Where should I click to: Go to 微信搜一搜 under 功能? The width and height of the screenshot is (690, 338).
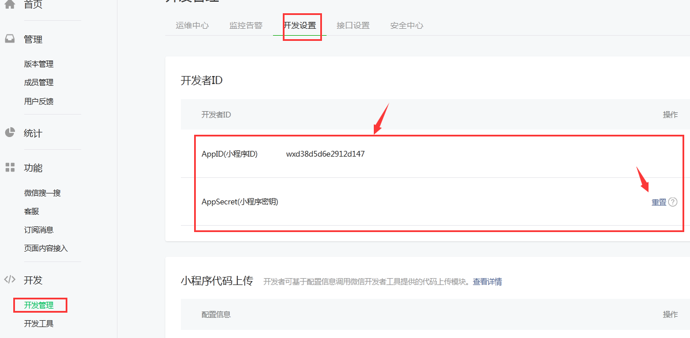[x=42, y=193]
